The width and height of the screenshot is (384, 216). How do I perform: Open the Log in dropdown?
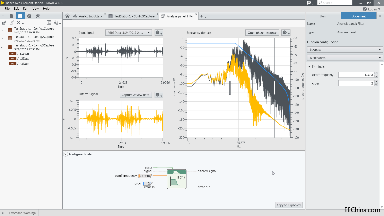[x=374, y=9]
